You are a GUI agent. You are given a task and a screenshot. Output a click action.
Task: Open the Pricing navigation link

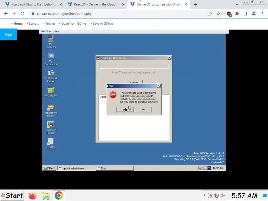(50, 24)
